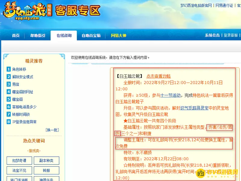Open recommended item 角色转移
The height and width of the screenshot is (181, 241).
point(19,69)
